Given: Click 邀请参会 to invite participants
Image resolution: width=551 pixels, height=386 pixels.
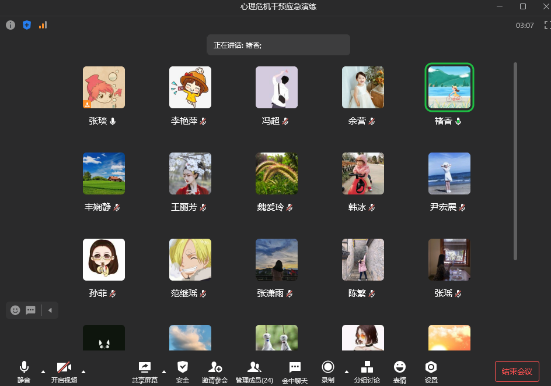Looking at the screenshot, I should coord(215,371).
